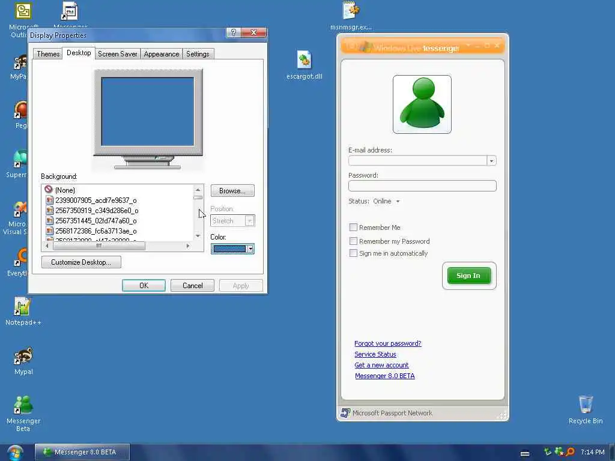The width and height of the screenshot is (615, 461).
Task: Select 2567350919_c349d286e0_o background
Action: point(97,211)
